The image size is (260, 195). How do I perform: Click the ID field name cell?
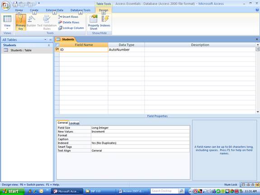(84, 50)
